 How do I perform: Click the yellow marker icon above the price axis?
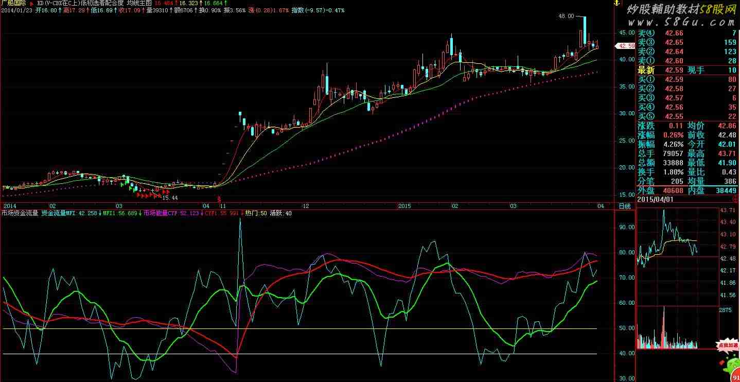[615, 3]
